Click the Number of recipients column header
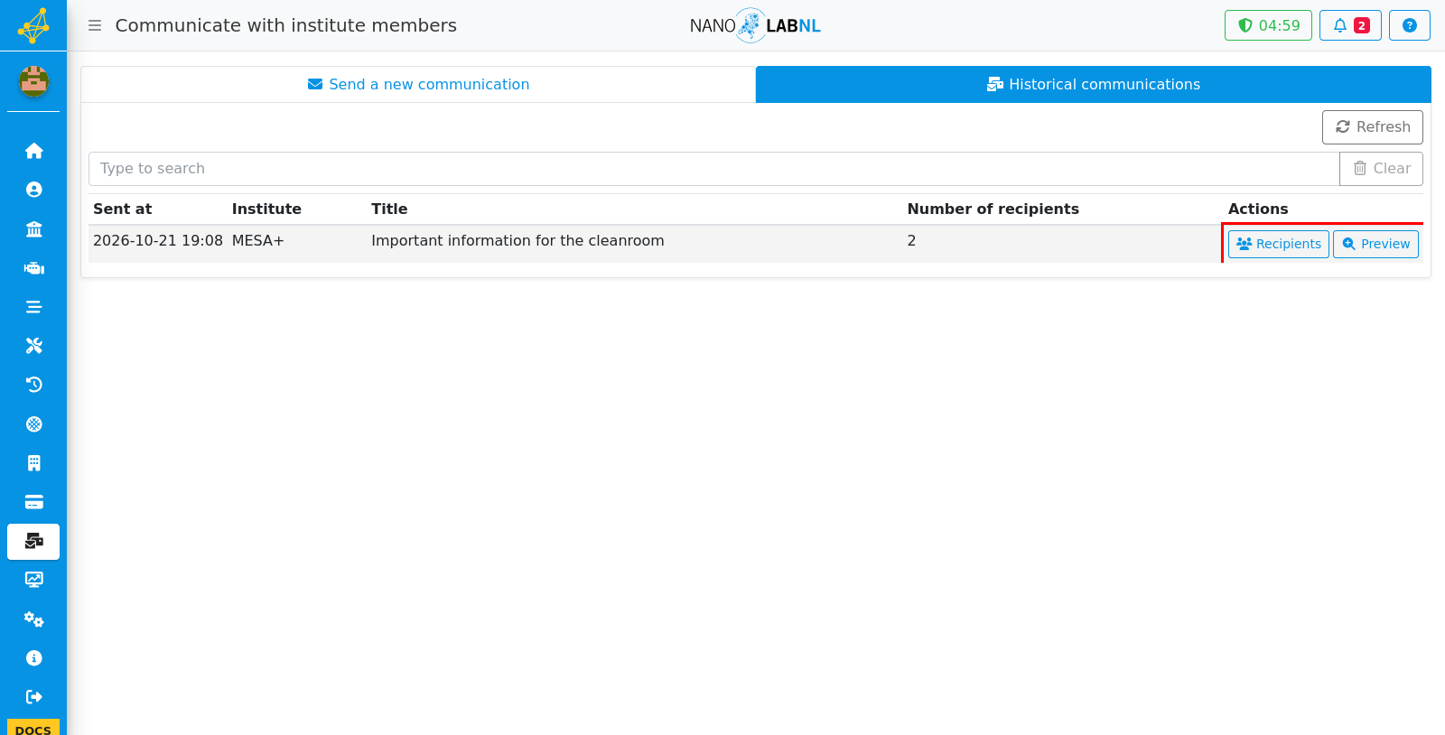The height and width of the screenshot is (735, 1445). coord(993,209)
